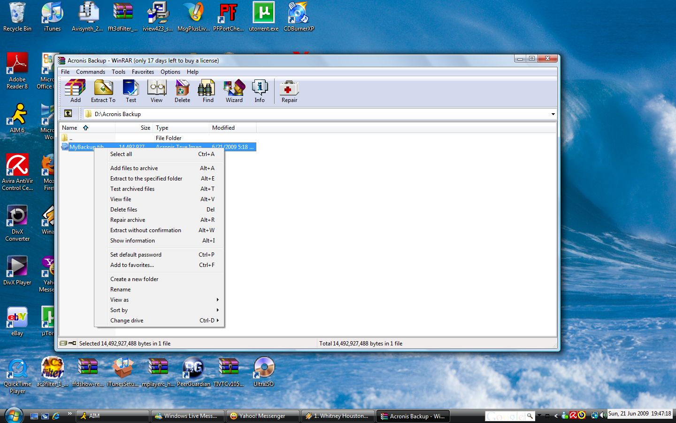Viewport: 676px width, 423px height.
Task: Choose Create a new folder
Action: (x=160, y=279)
